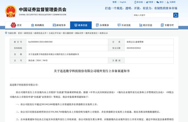Viewport: 188px width, 122px height.
Task: Go to 政府信息公开 in the breadcrumb
Action: pyautogui.click(x=40, y=33)
